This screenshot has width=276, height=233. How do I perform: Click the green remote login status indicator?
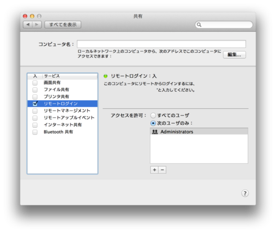pyautogui.click(x=105, y=76)
